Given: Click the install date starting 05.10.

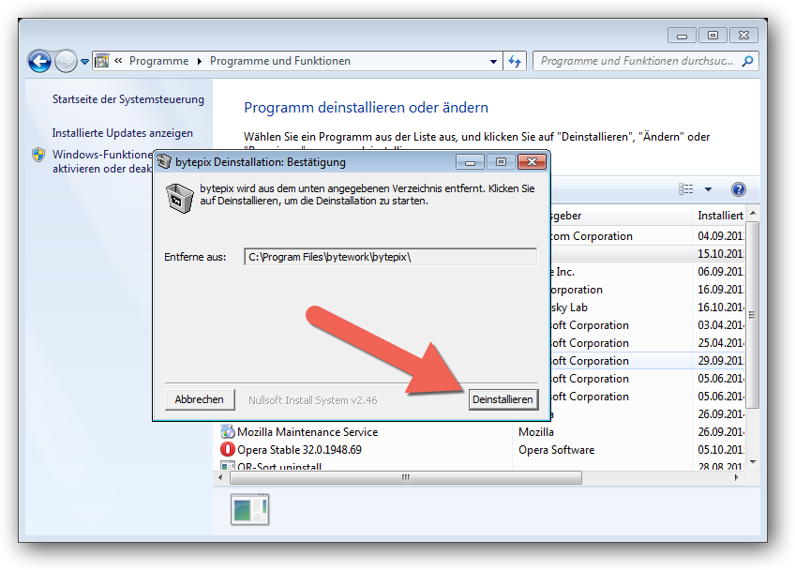Looking at the screenshot, I should click(x=721, y=450).
